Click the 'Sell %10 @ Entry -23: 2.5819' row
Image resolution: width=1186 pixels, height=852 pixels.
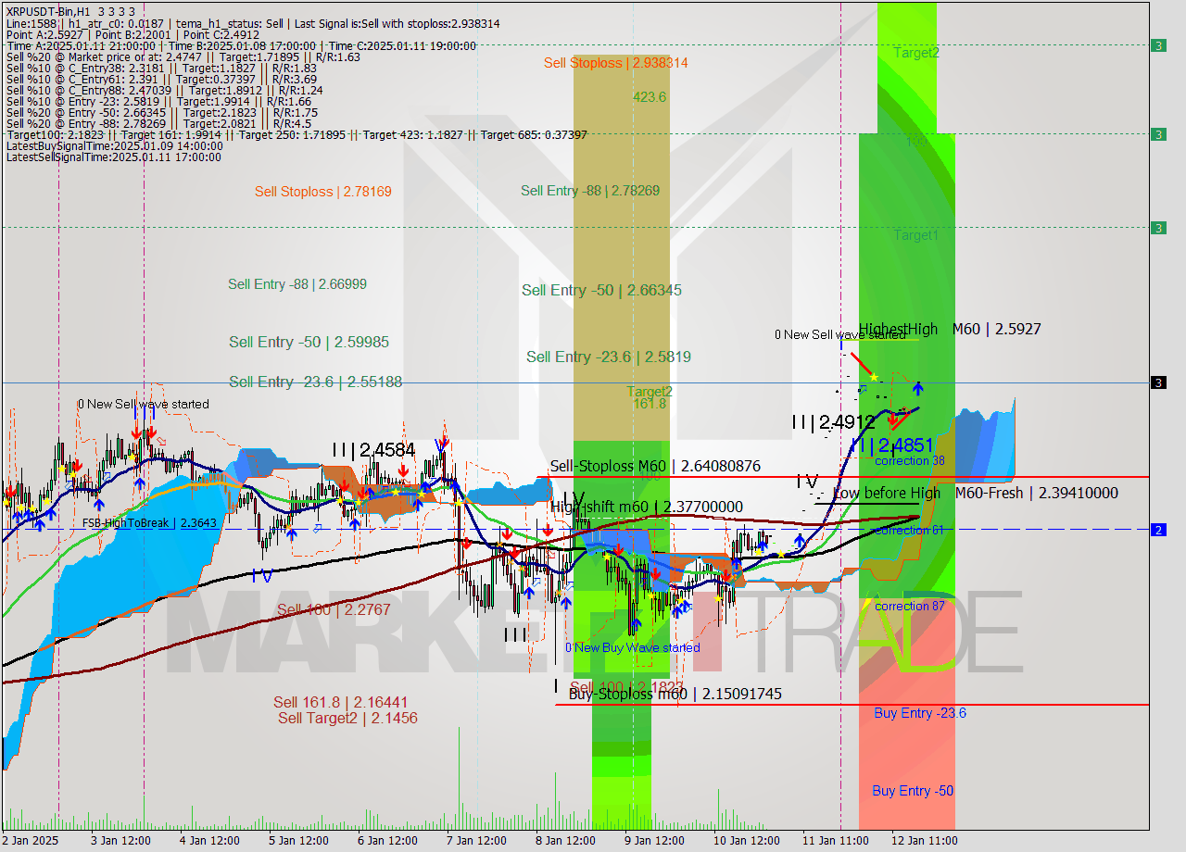coord(158,101)
